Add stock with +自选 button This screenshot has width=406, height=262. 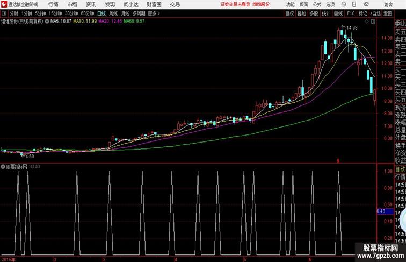(375, 13)
